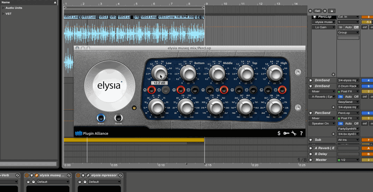
Task: Click the large elysia logo button
Action: point(110,86)
